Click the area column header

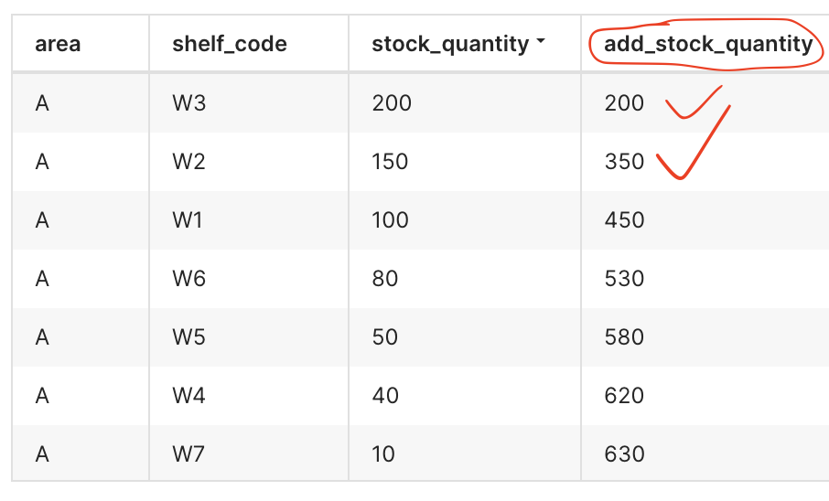[57, 44]
